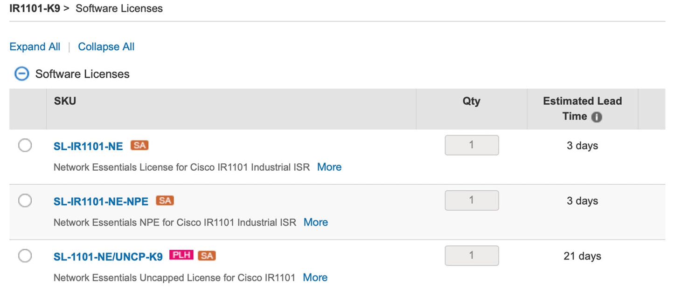674x301 pixels.
Task: Select the radio button for SL-1101-NE/UNCP-K9
Action: pyautogui.click(x=25, y=255)
